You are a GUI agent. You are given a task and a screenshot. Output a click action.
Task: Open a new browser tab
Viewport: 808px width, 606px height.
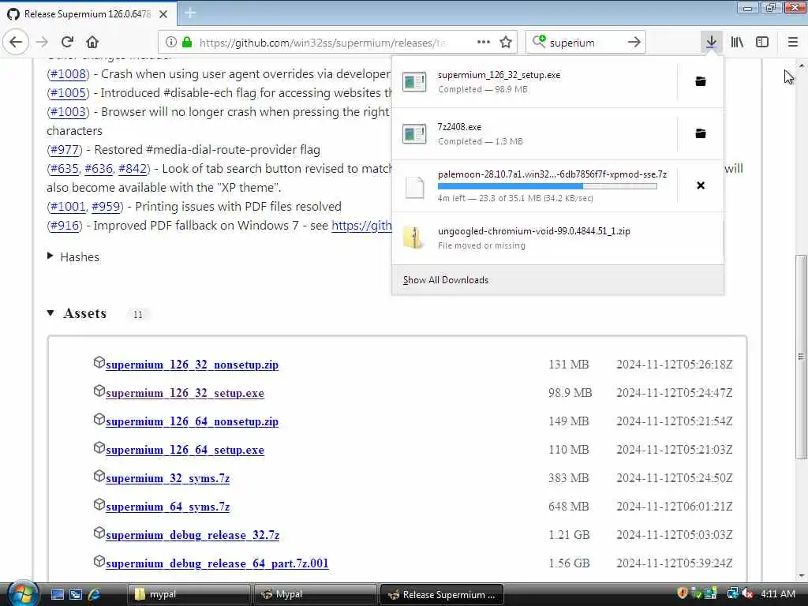pyautogui.click(x=190, y=13)
